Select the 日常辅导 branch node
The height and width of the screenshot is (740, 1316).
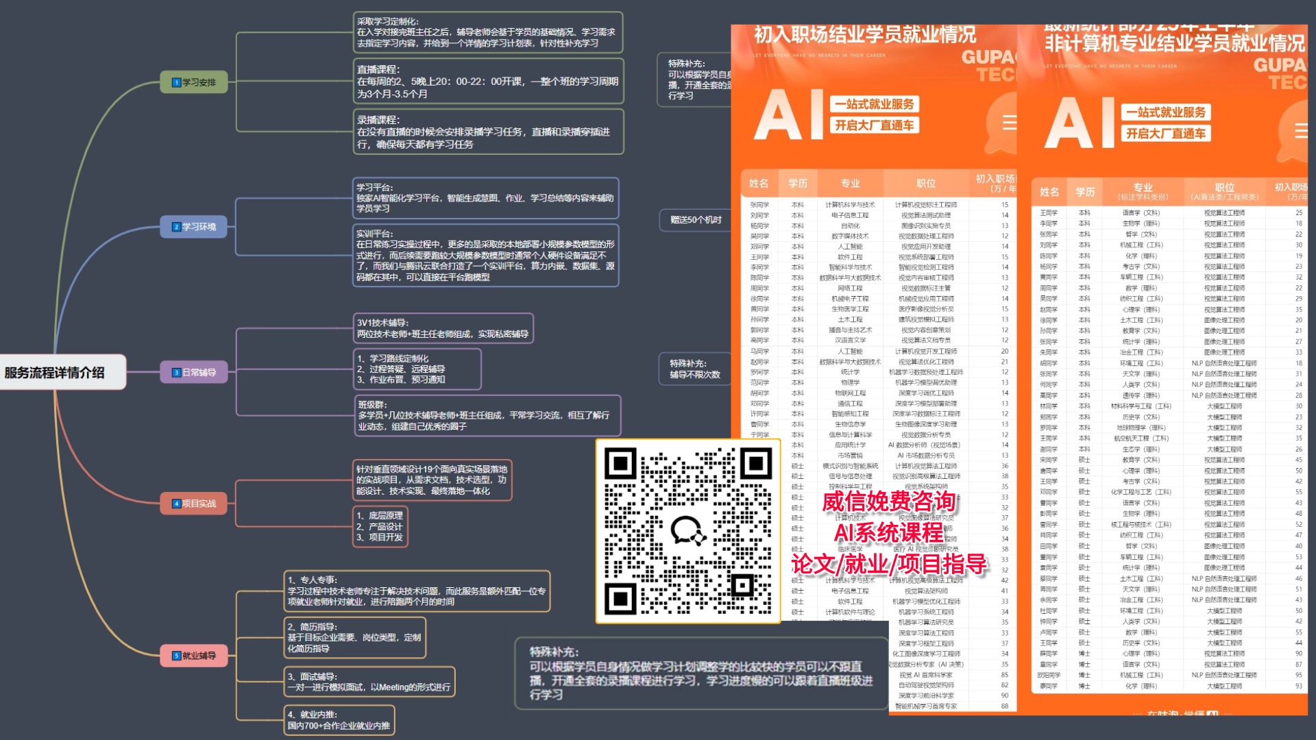point(194,373)
